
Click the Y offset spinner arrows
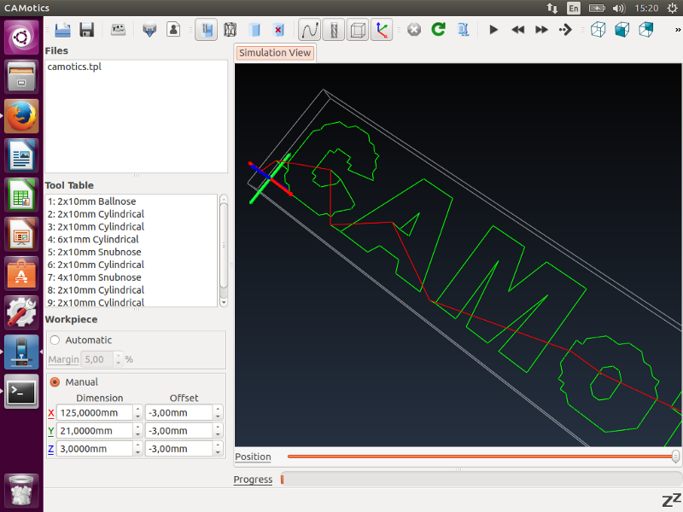point(219,431)
